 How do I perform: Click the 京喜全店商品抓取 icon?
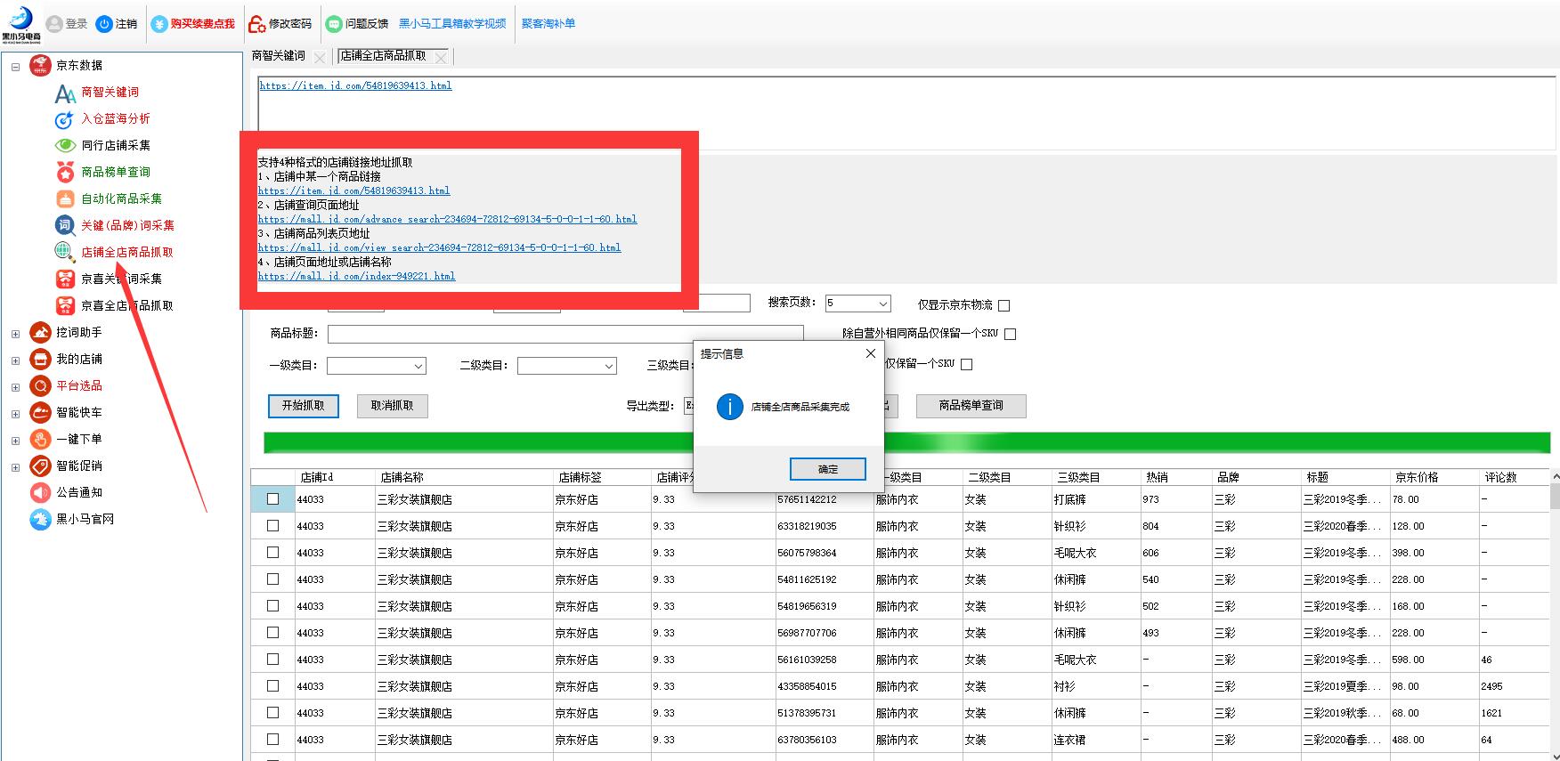[x=65, y=305]
